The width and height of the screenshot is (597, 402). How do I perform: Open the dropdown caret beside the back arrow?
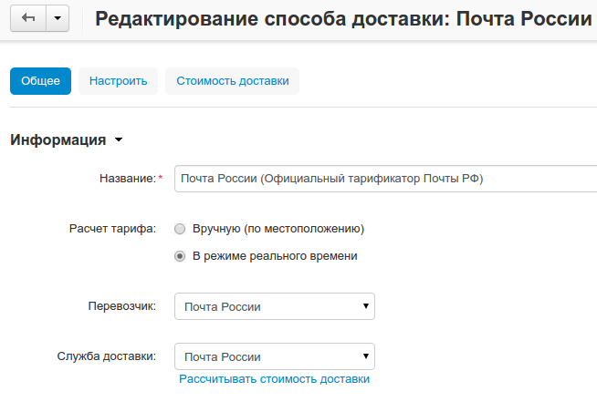(x=57, y=19)
